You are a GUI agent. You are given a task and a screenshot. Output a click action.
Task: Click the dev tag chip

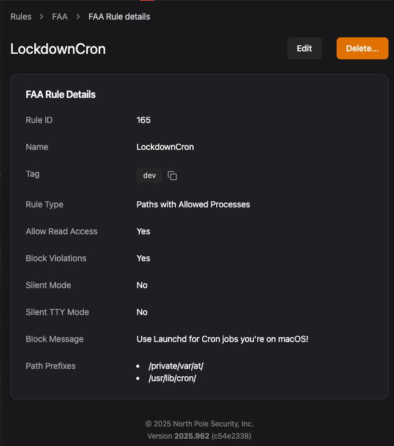pyautogui.click(x=149, y=176)
